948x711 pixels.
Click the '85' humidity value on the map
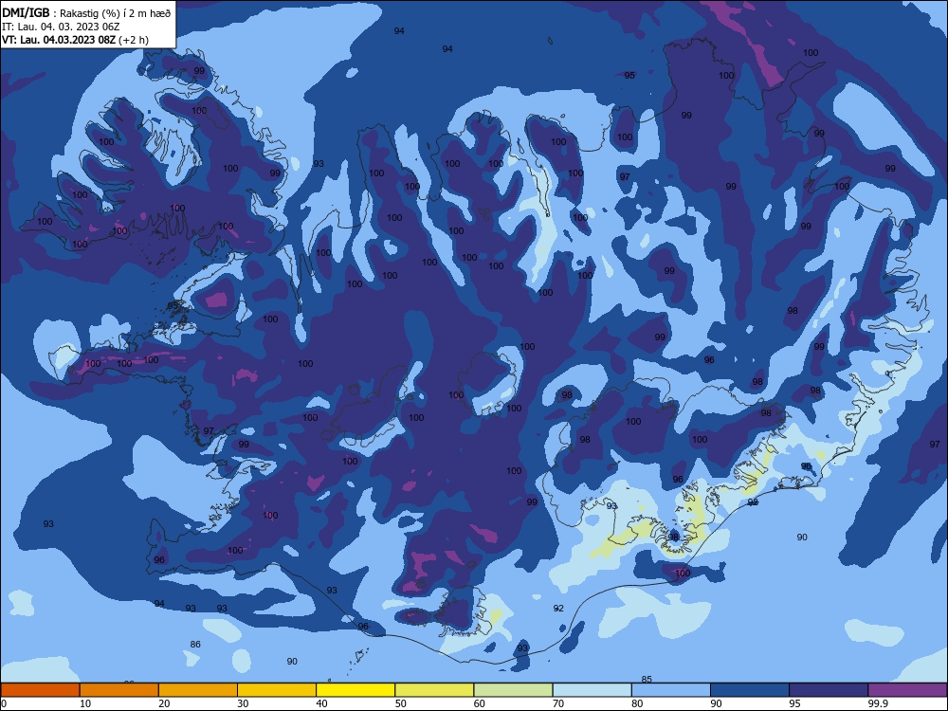pyautogui.click(x=647, y=679)
